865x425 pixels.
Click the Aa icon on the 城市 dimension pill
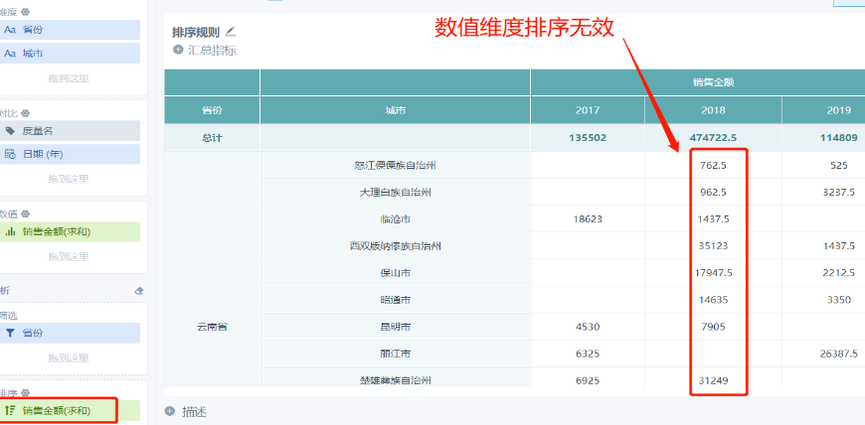[10, 54]
